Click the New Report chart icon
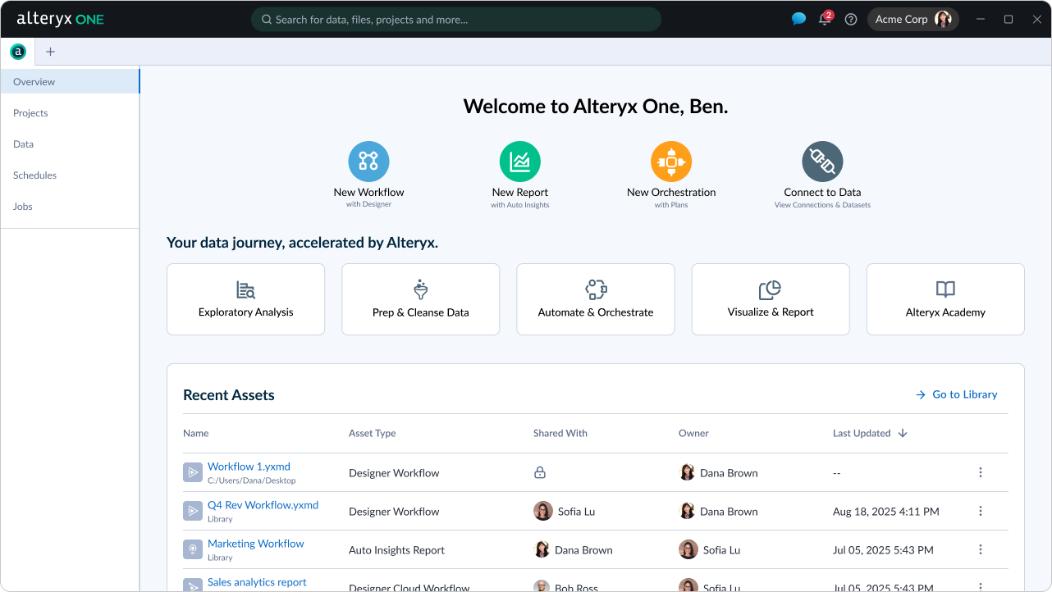 point(519,161)
